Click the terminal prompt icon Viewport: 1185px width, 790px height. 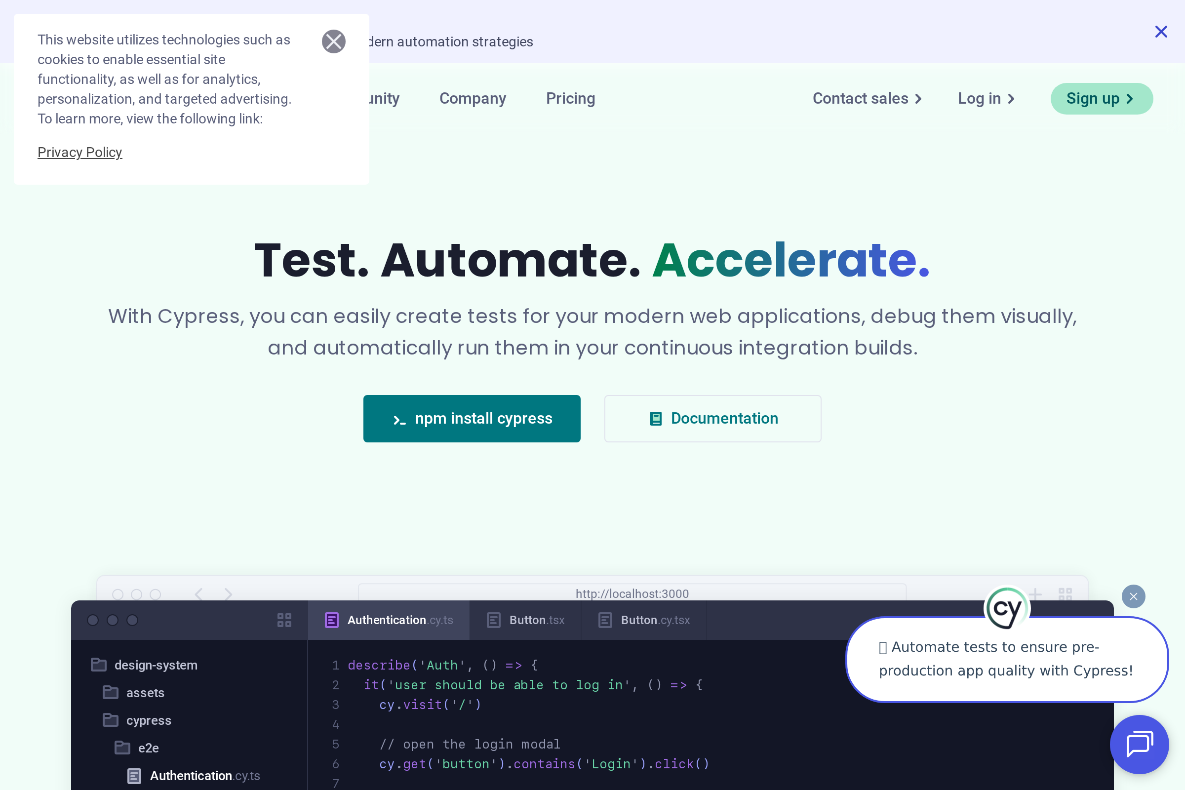(x=399, y=420)
